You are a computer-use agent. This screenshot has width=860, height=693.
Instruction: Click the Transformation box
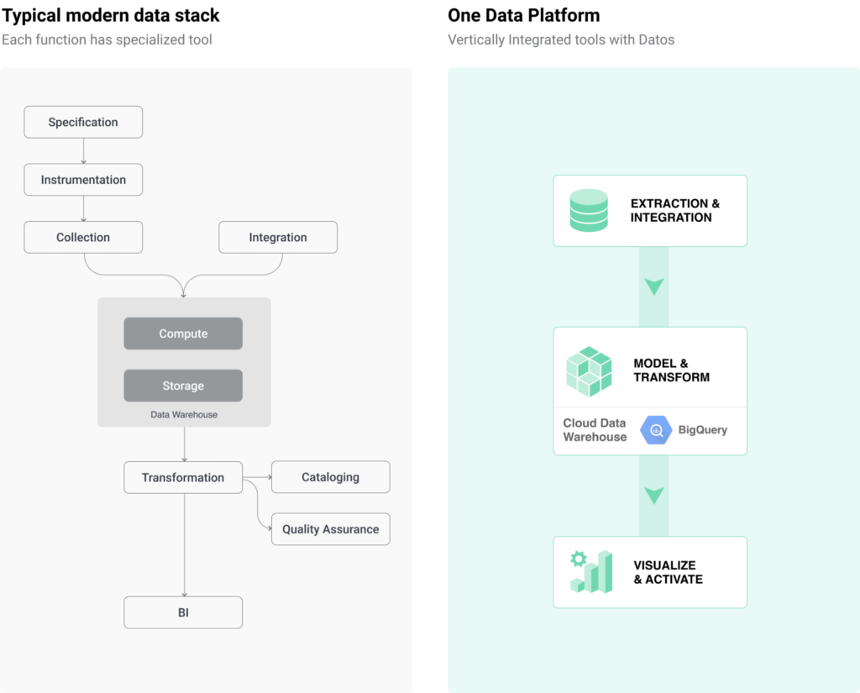[x=183, y=477]
